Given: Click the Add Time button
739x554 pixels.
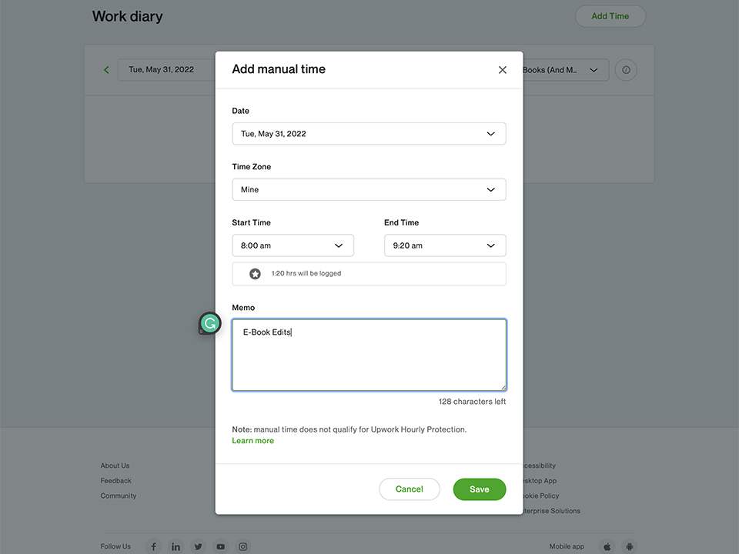Looking at the screenshot, I should tap(610, 16).
